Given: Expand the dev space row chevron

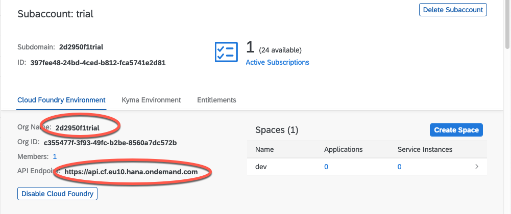Looking at the screenshot, I should [x=477, y=167].
